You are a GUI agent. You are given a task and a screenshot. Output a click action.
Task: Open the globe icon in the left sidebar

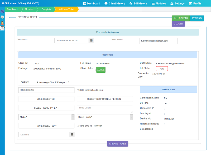2,11
